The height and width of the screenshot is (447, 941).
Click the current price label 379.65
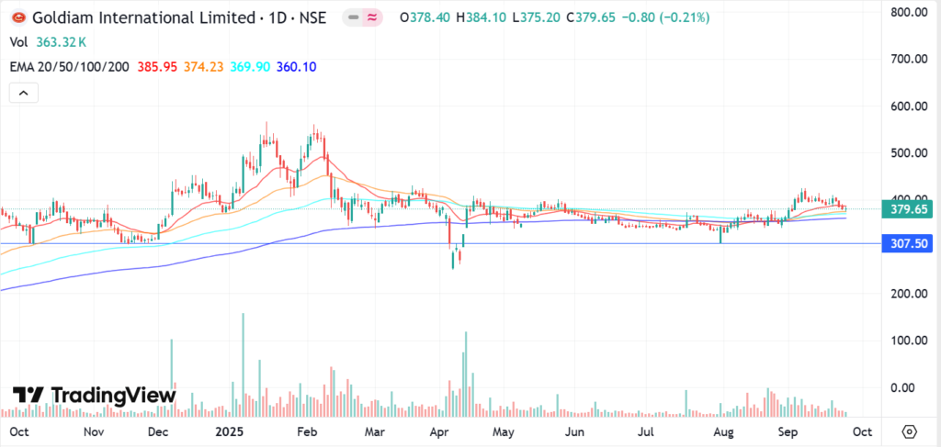(909, 209)
